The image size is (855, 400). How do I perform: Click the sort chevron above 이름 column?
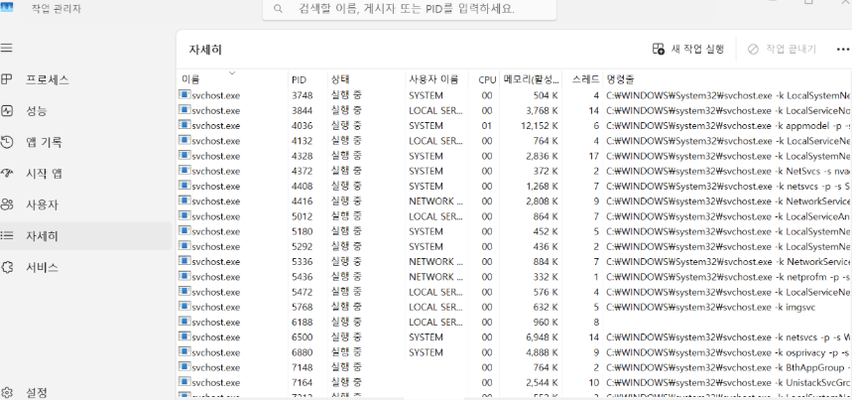232,72
